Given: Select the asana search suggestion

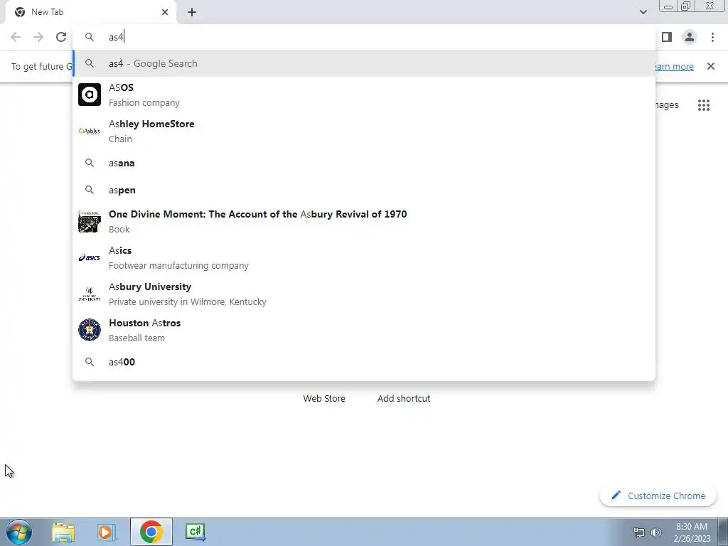Looking at the screenshot, I should click(x=364, y=163).
